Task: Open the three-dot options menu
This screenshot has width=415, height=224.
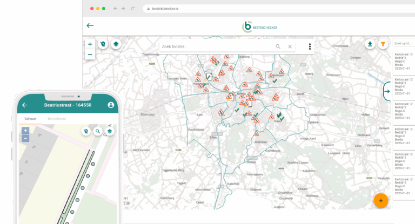Action: 310,46
